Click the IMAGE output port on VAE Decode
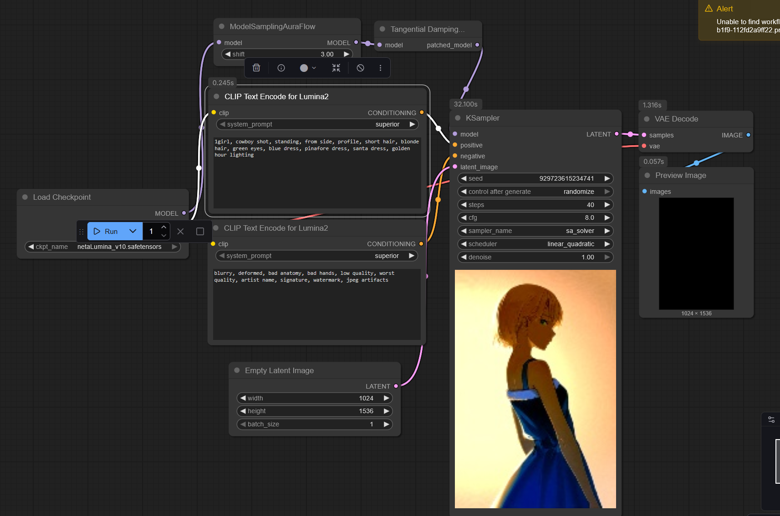Image resolution: width=780 pixels, height=516 pixels. coord(748,135)
